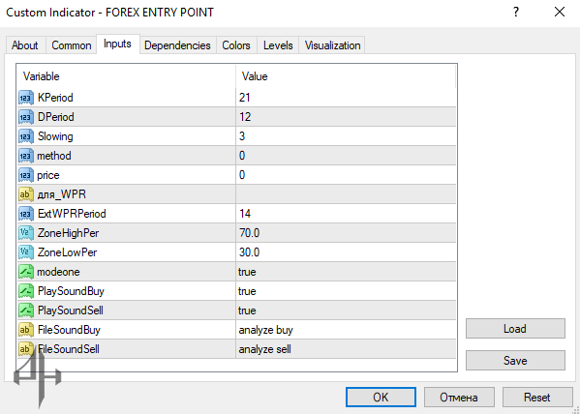Viewport: 580px width, 414px height.
Task: Select the DPeriod variable name
Action: (x=56, y=117)
